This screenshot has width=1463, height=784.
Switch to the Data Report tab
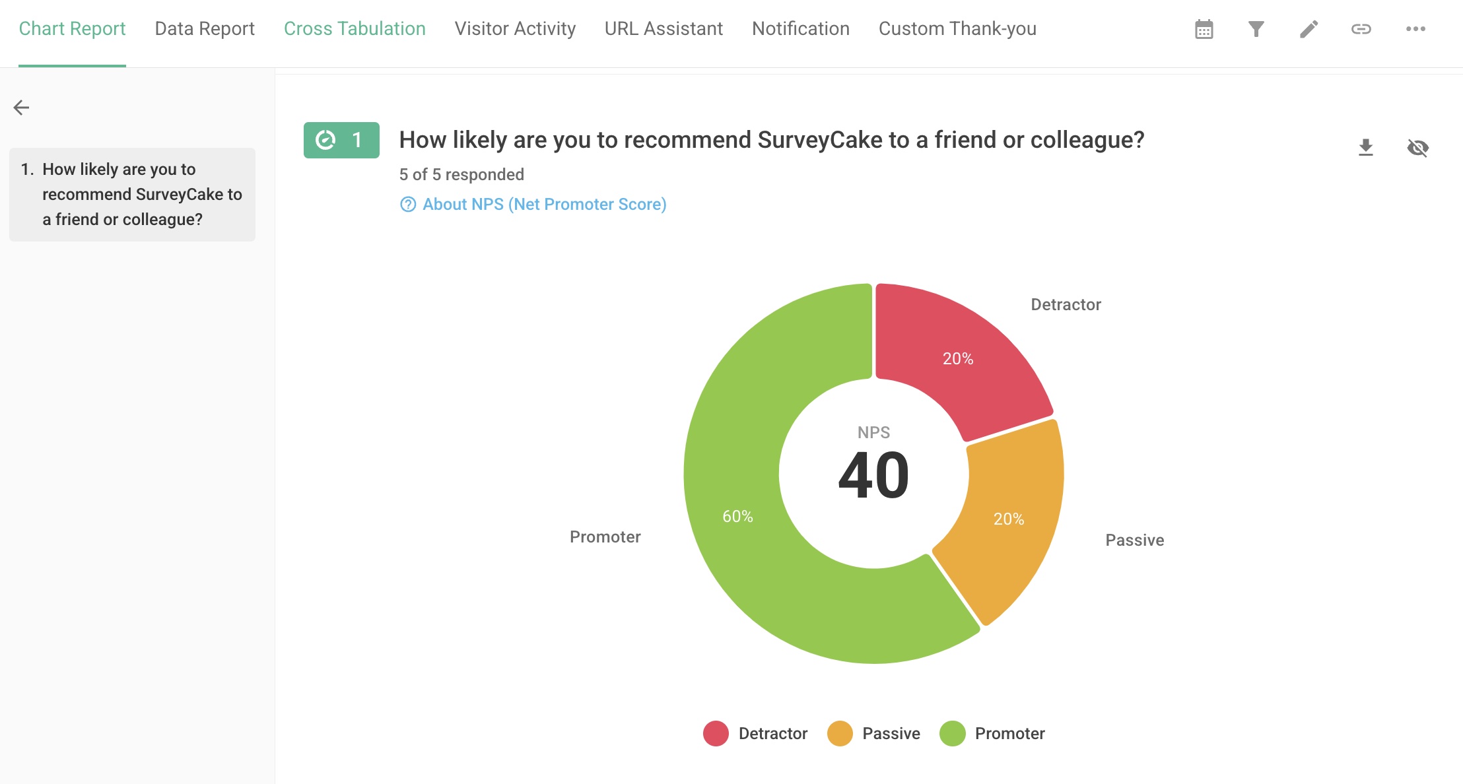click(x=204, y=28)
